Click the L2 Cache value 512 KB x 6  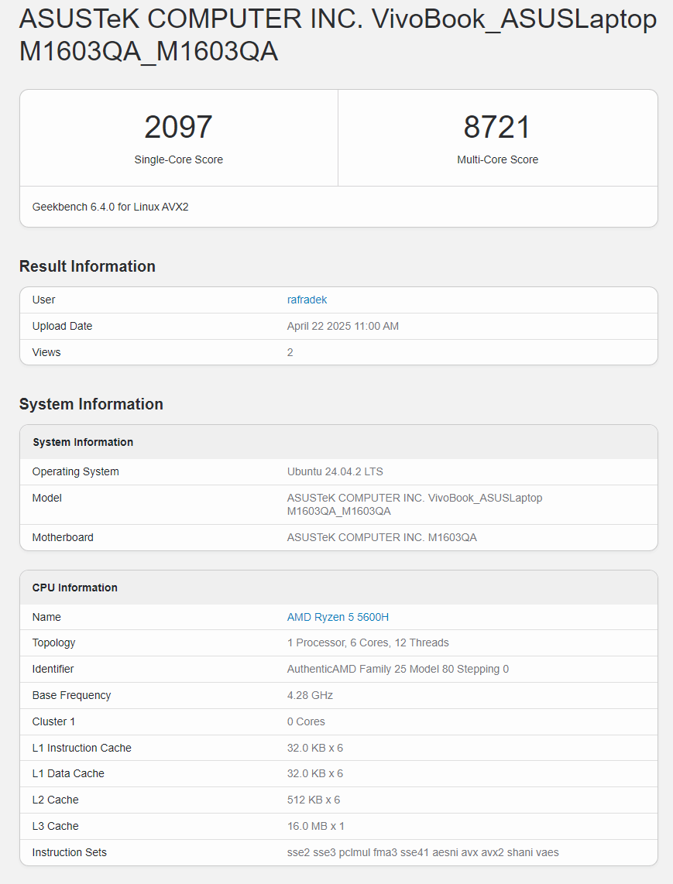coord(314,800)
